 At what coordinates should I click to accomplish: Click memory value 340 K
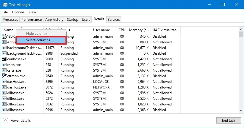tap(144, 36)
